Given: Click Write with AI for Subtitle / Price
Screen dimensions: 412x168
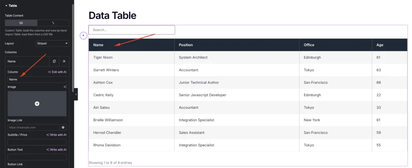Looking at the screenshot, I should coord(56,135).
